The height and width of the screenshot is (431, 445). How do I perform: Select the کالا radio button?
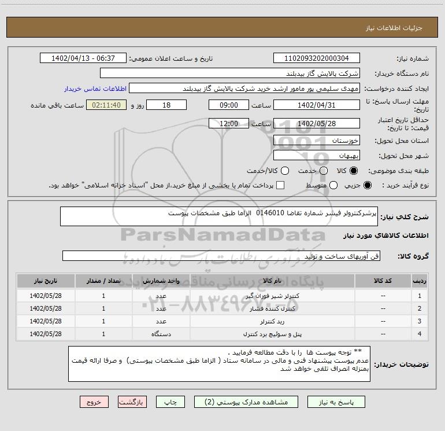(x=354, y=171)
